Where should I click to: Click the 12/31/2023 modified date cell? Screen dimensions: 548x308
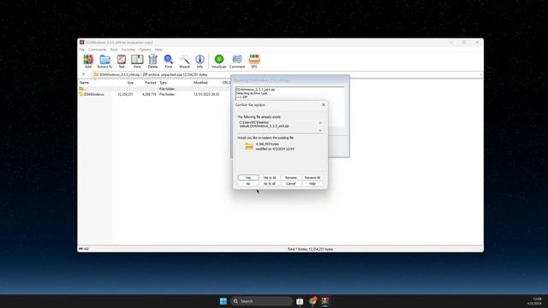tap(206, 94)
